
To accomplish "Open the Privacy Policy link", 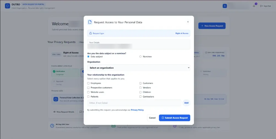I will pos(137,110).
